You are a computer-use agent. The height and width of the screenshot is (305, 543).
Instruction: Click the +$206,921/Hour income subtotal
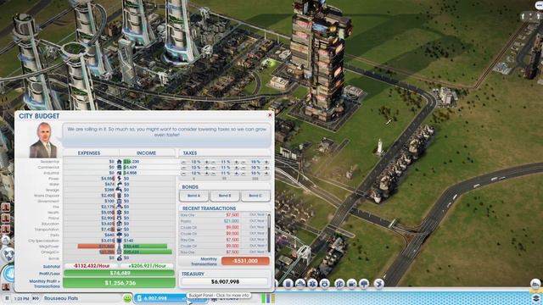pyautogui.click(x=147, y=266)
